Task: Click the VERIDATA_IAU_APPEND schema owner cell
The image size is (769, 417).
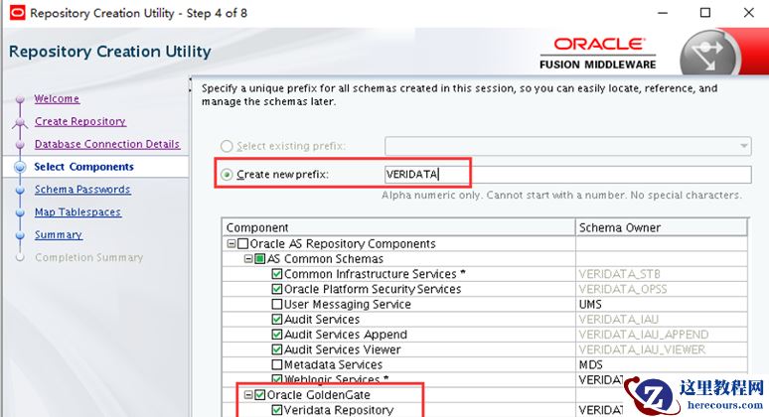Action: [661, 335]
